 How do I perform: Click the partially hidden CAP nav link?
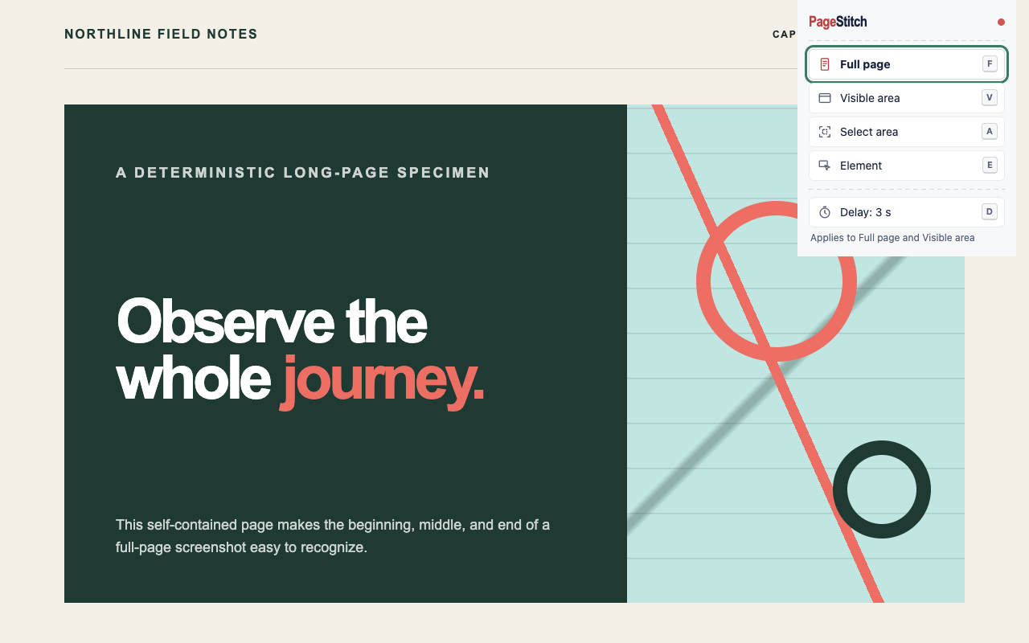[x=785, y=34]
